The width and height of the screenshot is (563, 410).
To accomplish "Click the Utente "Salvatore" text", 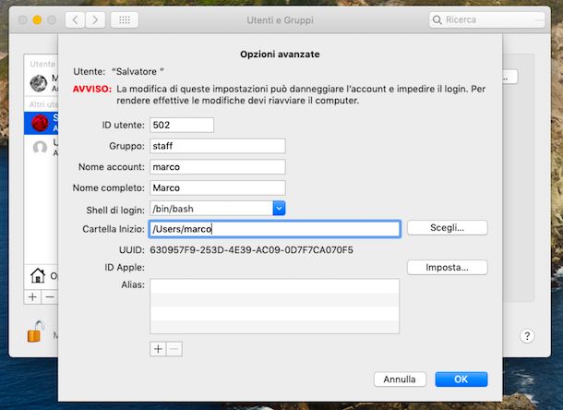I will 118,71.
